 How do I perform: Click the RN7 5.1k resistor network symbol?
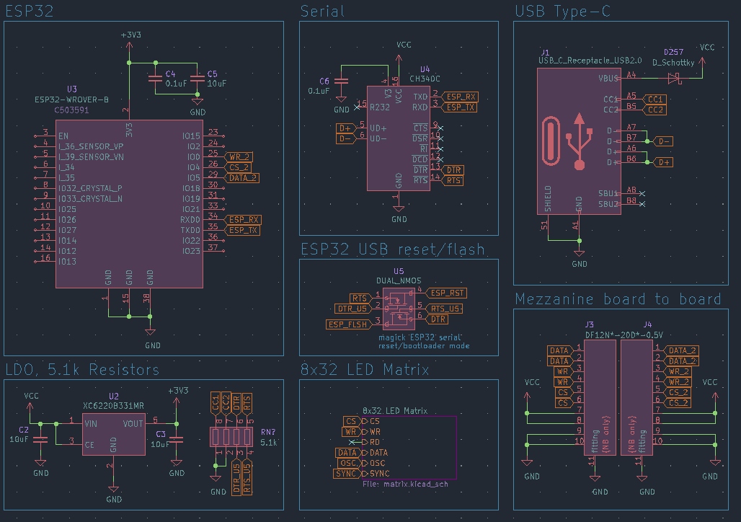[x=231, y=436]
